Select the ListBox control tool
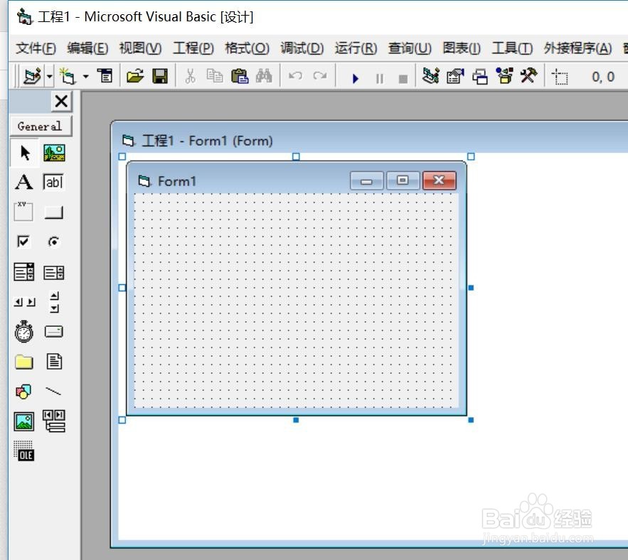Image resolution: width=628 pixels, height=560 pixels. tap(53, 272)
